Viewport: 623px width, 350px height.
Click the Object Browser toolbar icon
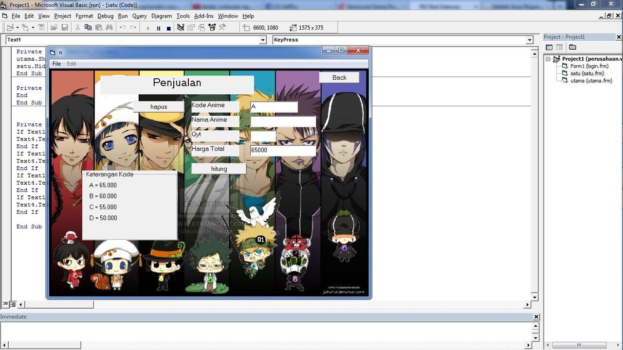point(212,28)
